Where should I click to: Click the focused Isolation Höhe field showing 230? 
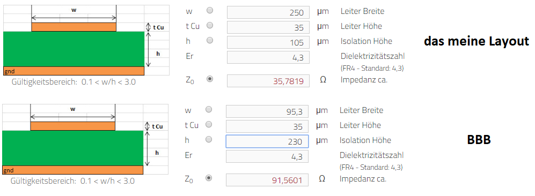pos(267,141)
